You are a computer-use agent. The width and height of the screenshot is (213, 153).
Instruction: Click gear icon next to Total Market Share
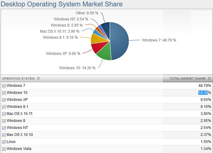[209, 78]
